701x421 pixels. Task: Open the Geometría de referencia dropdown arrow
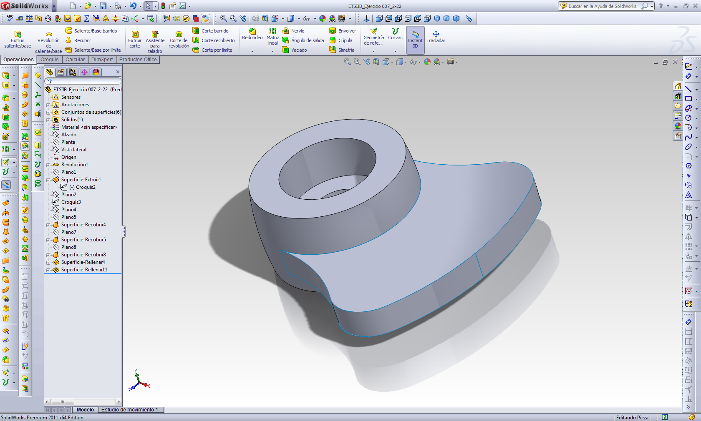[x=373, y=51]
